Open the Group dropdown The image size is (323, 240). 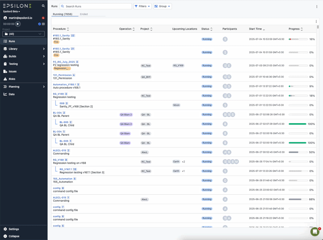pyautogui.click(x=162, y=6)
